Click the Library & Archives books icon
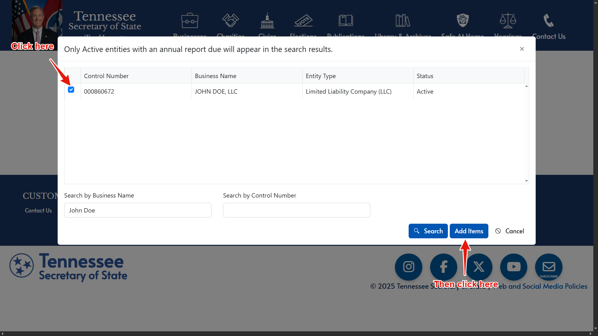This screenshot has height=336, width=598. (x=403, y=21)
